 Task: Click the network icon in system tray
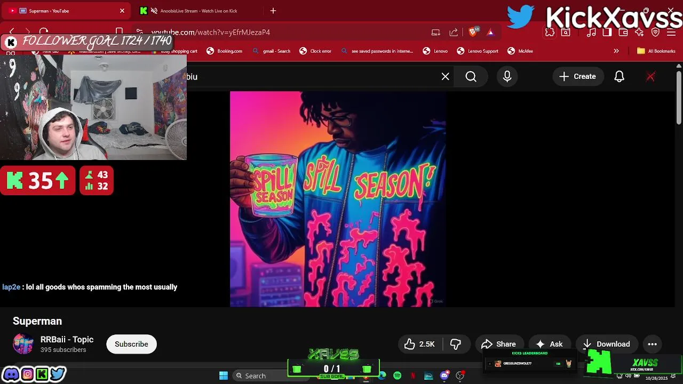(620, 376)
